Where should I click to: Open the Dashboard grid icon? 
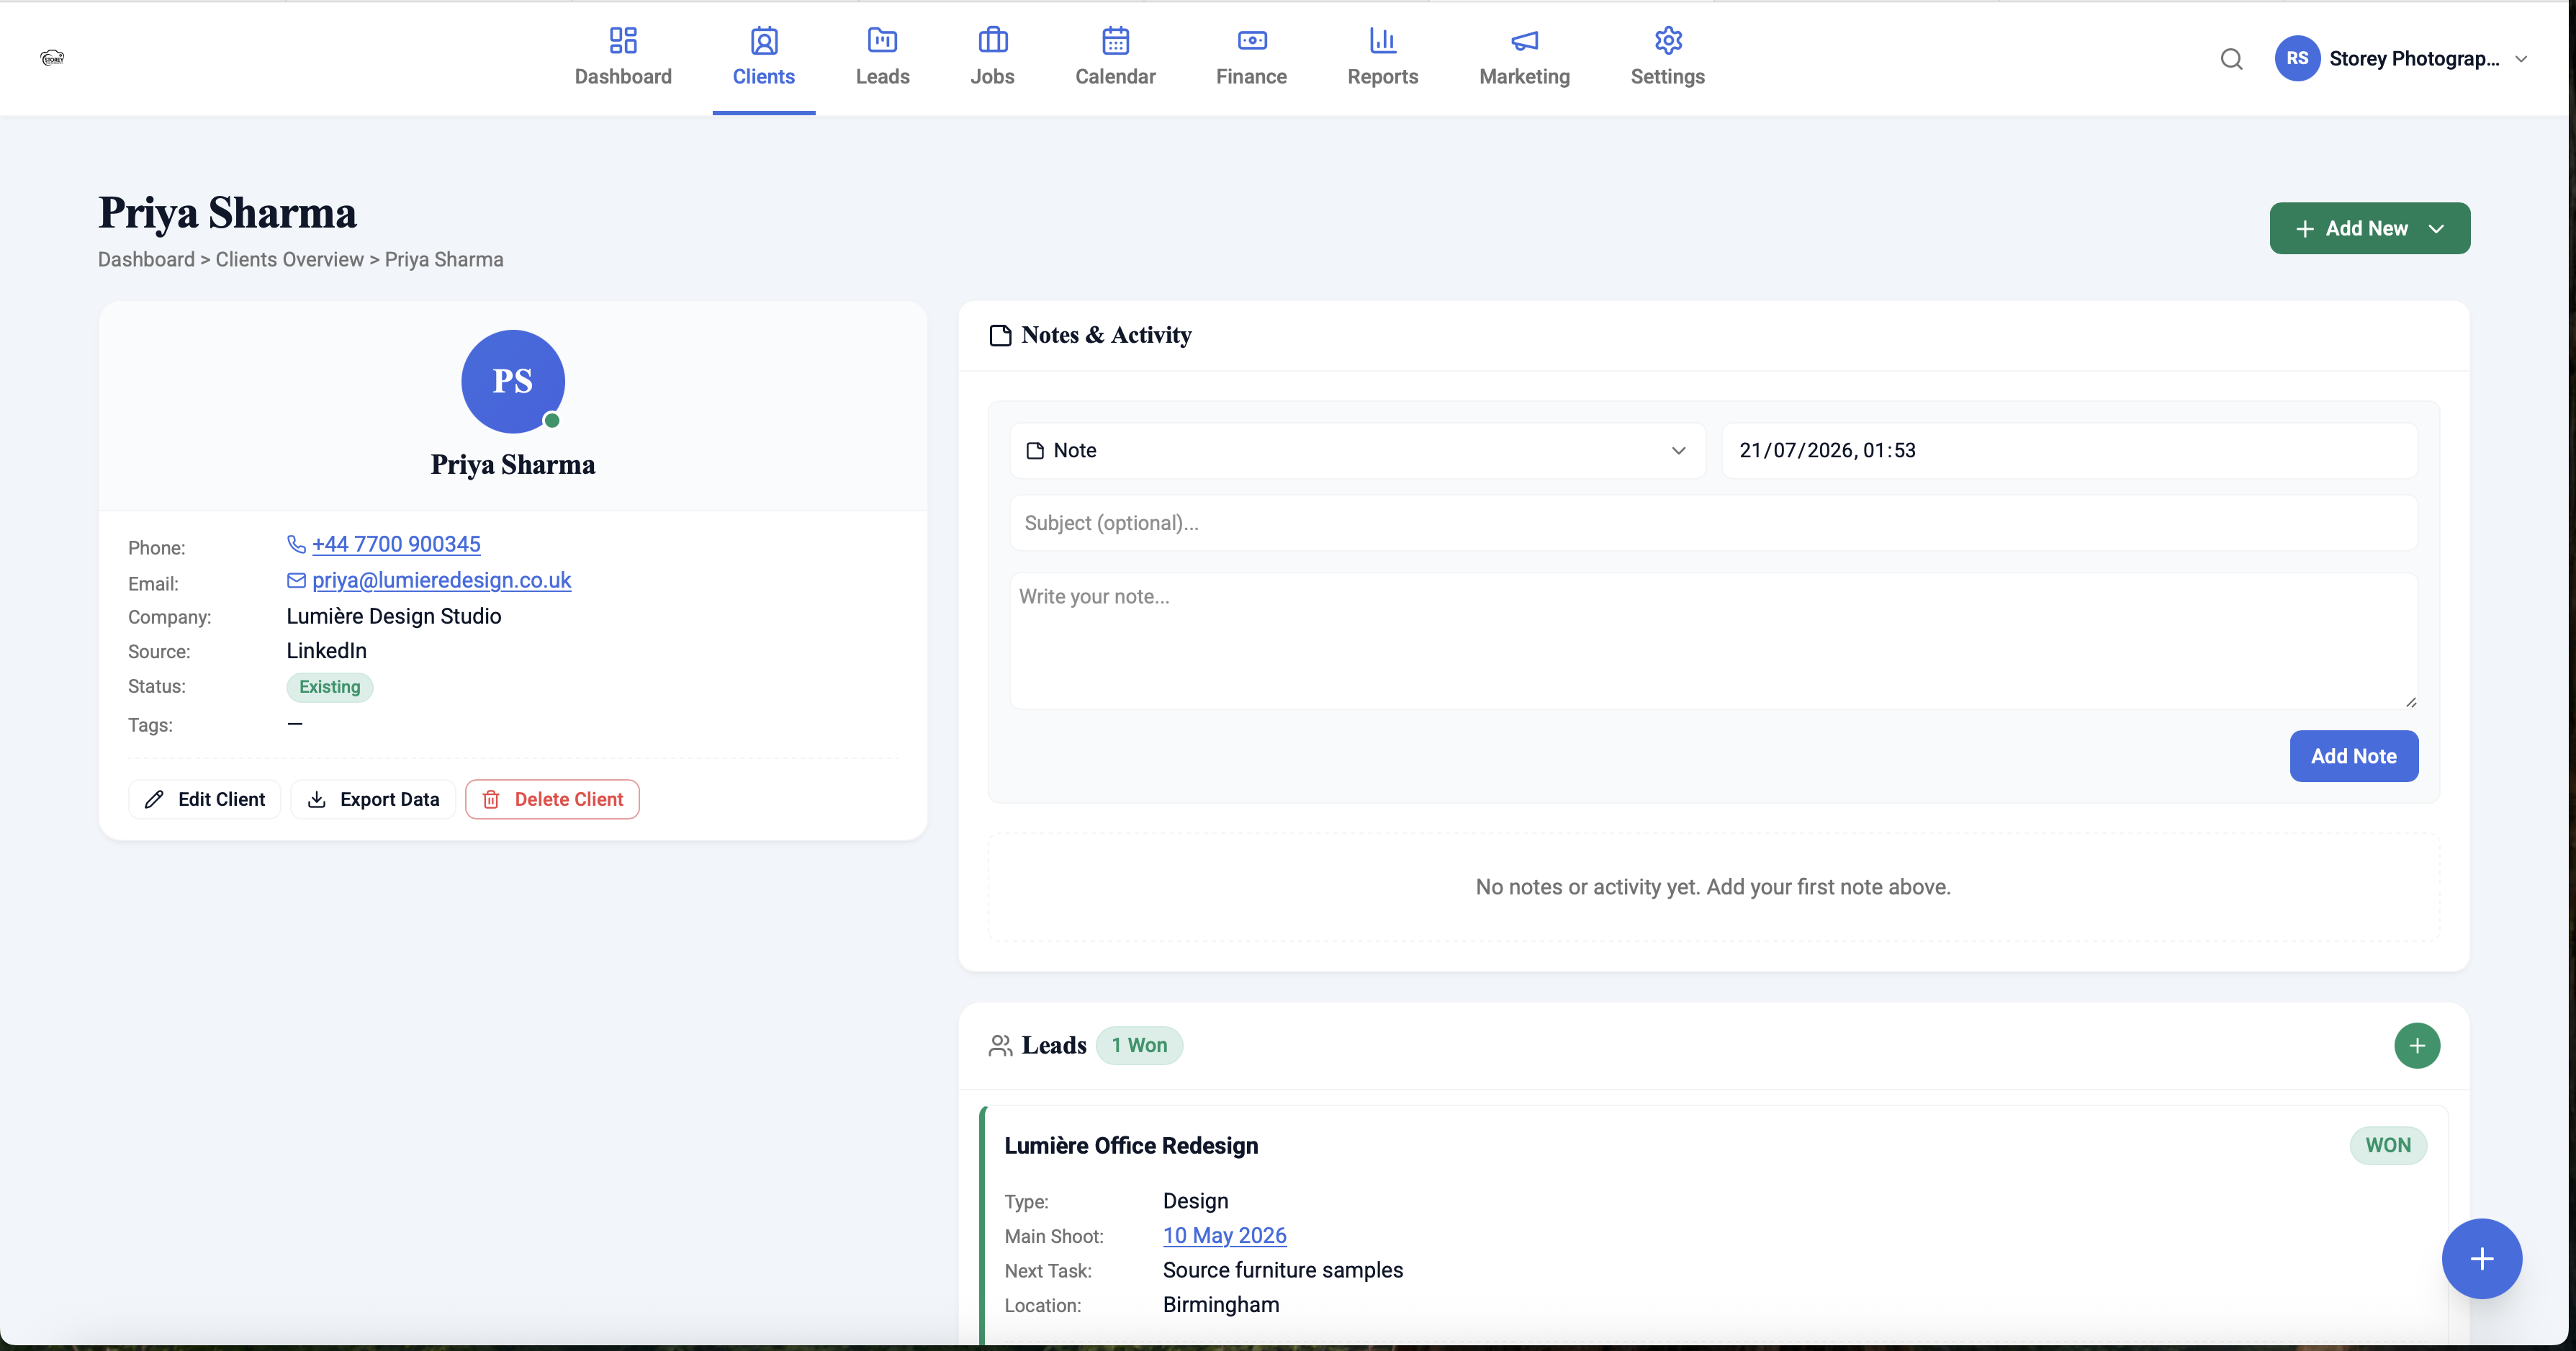point(623,40)
